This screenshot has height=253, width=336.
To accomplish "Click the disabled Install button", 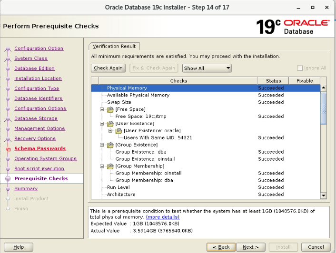I will coord(283,247).
